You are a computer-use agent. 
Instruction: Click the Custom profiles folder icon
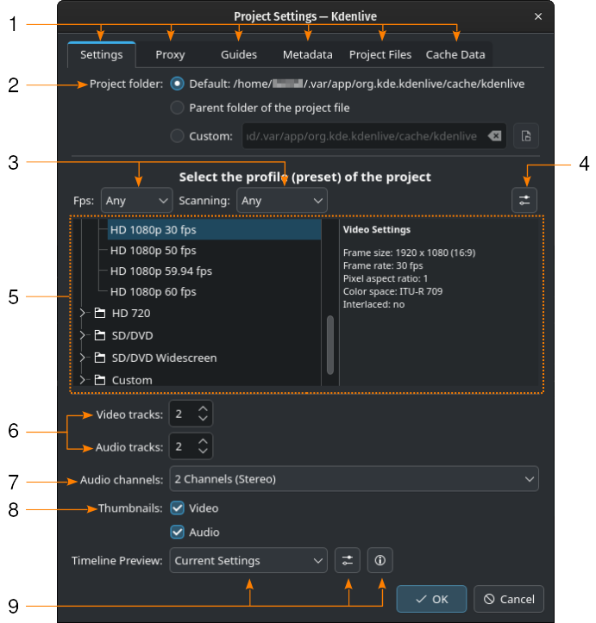coord(100,380)
